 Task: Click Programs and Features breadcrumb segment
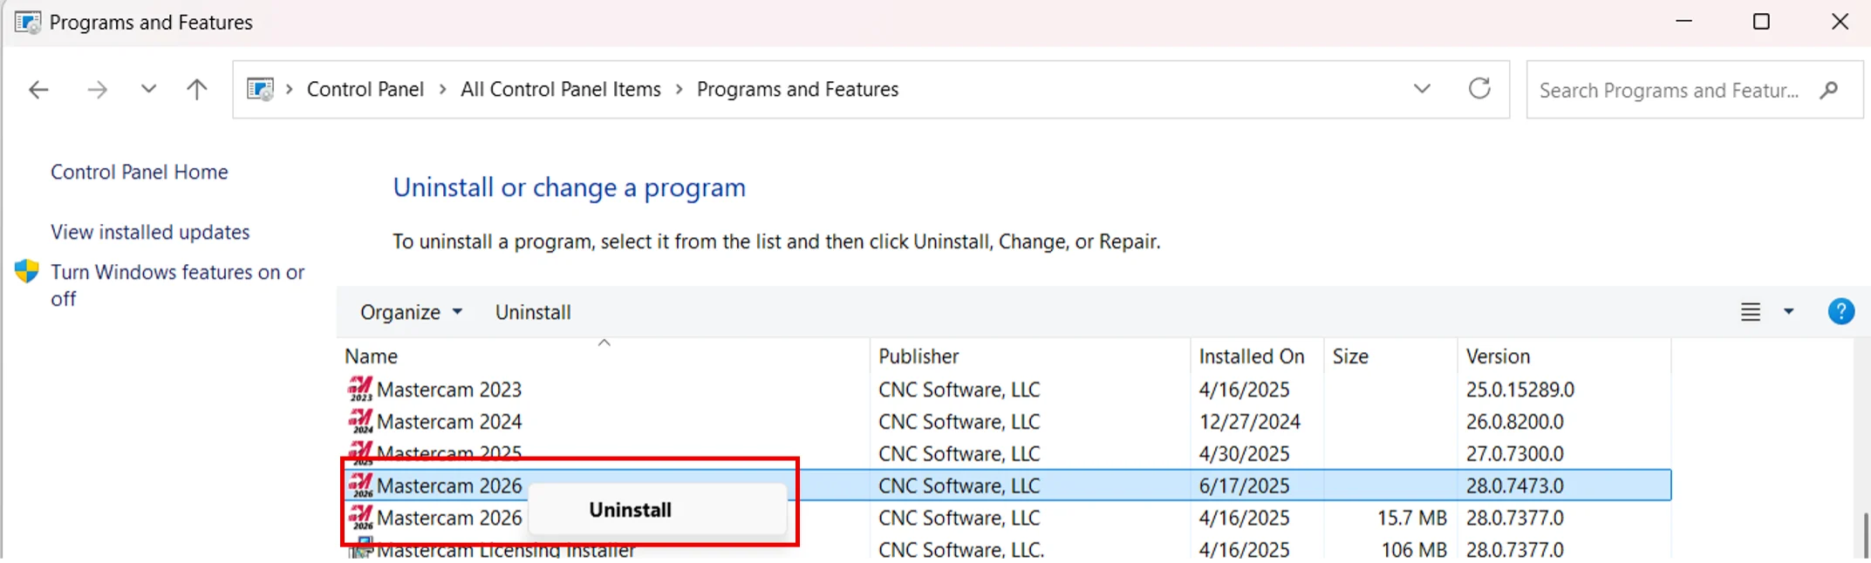click(x=797, y=89)
